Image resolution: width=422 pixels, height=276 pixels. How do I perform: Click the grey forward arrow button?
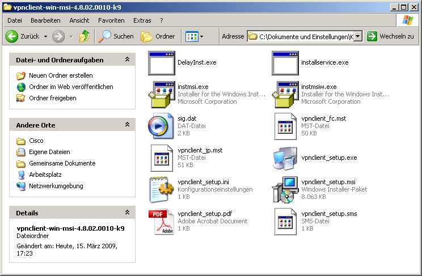58,36
